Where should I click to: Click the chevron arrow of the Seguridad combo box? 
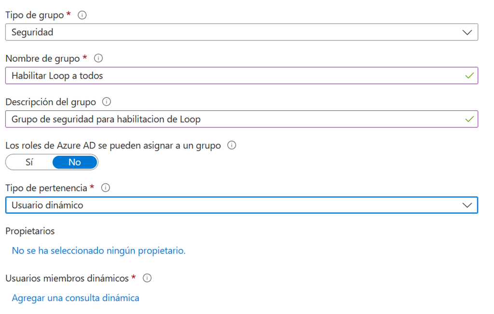(x=467, y=32)
